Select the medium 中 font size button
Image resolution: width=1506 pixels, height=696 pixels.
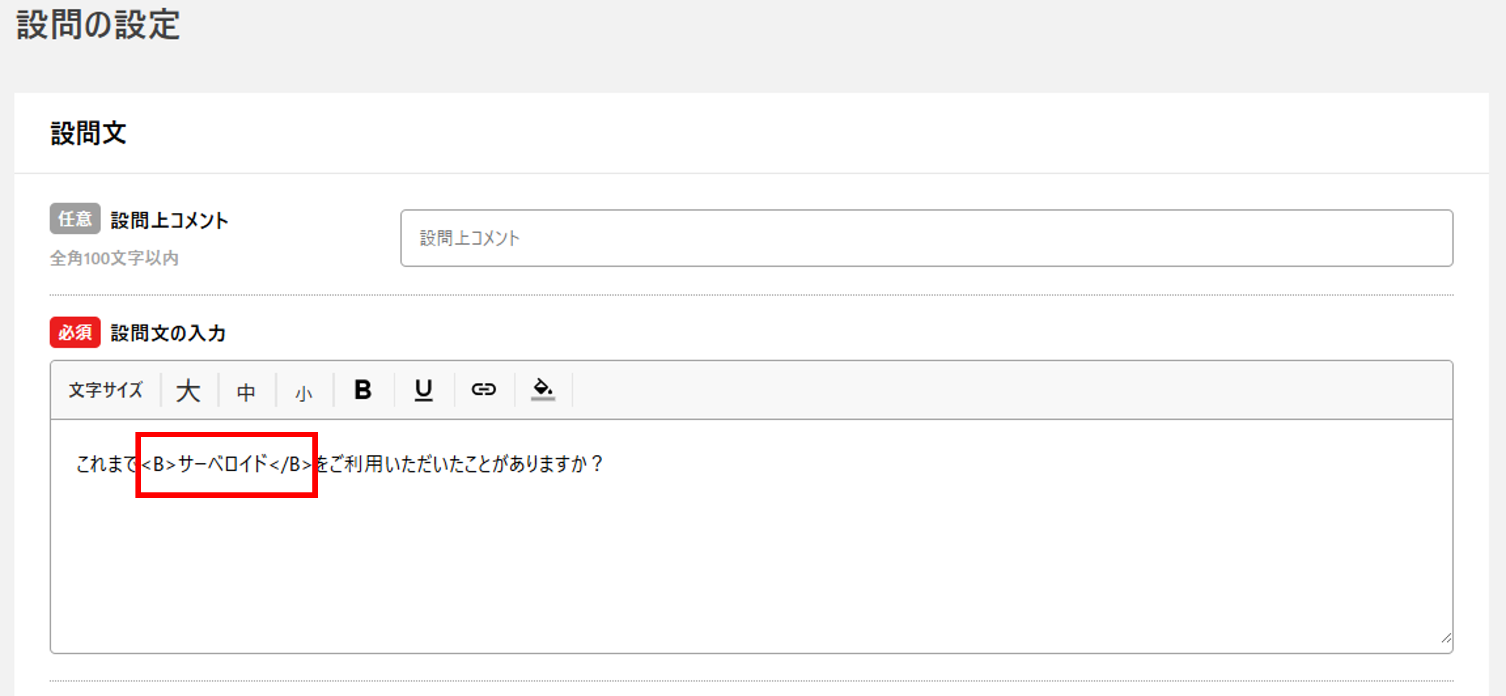pos(246,391)
